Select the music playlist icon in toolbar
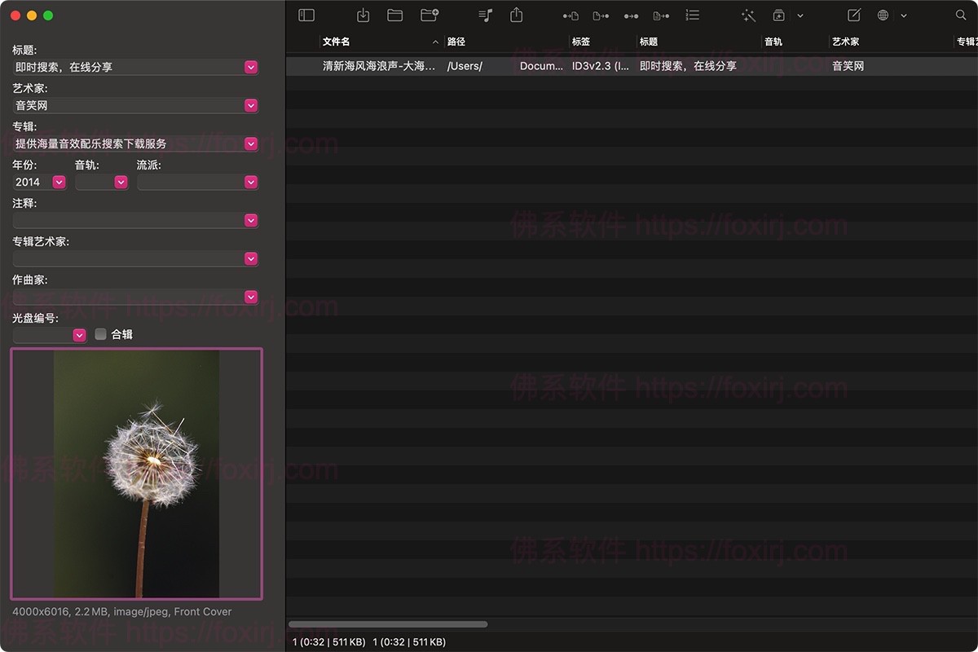978x652 pixels. (x=485, y=15)
